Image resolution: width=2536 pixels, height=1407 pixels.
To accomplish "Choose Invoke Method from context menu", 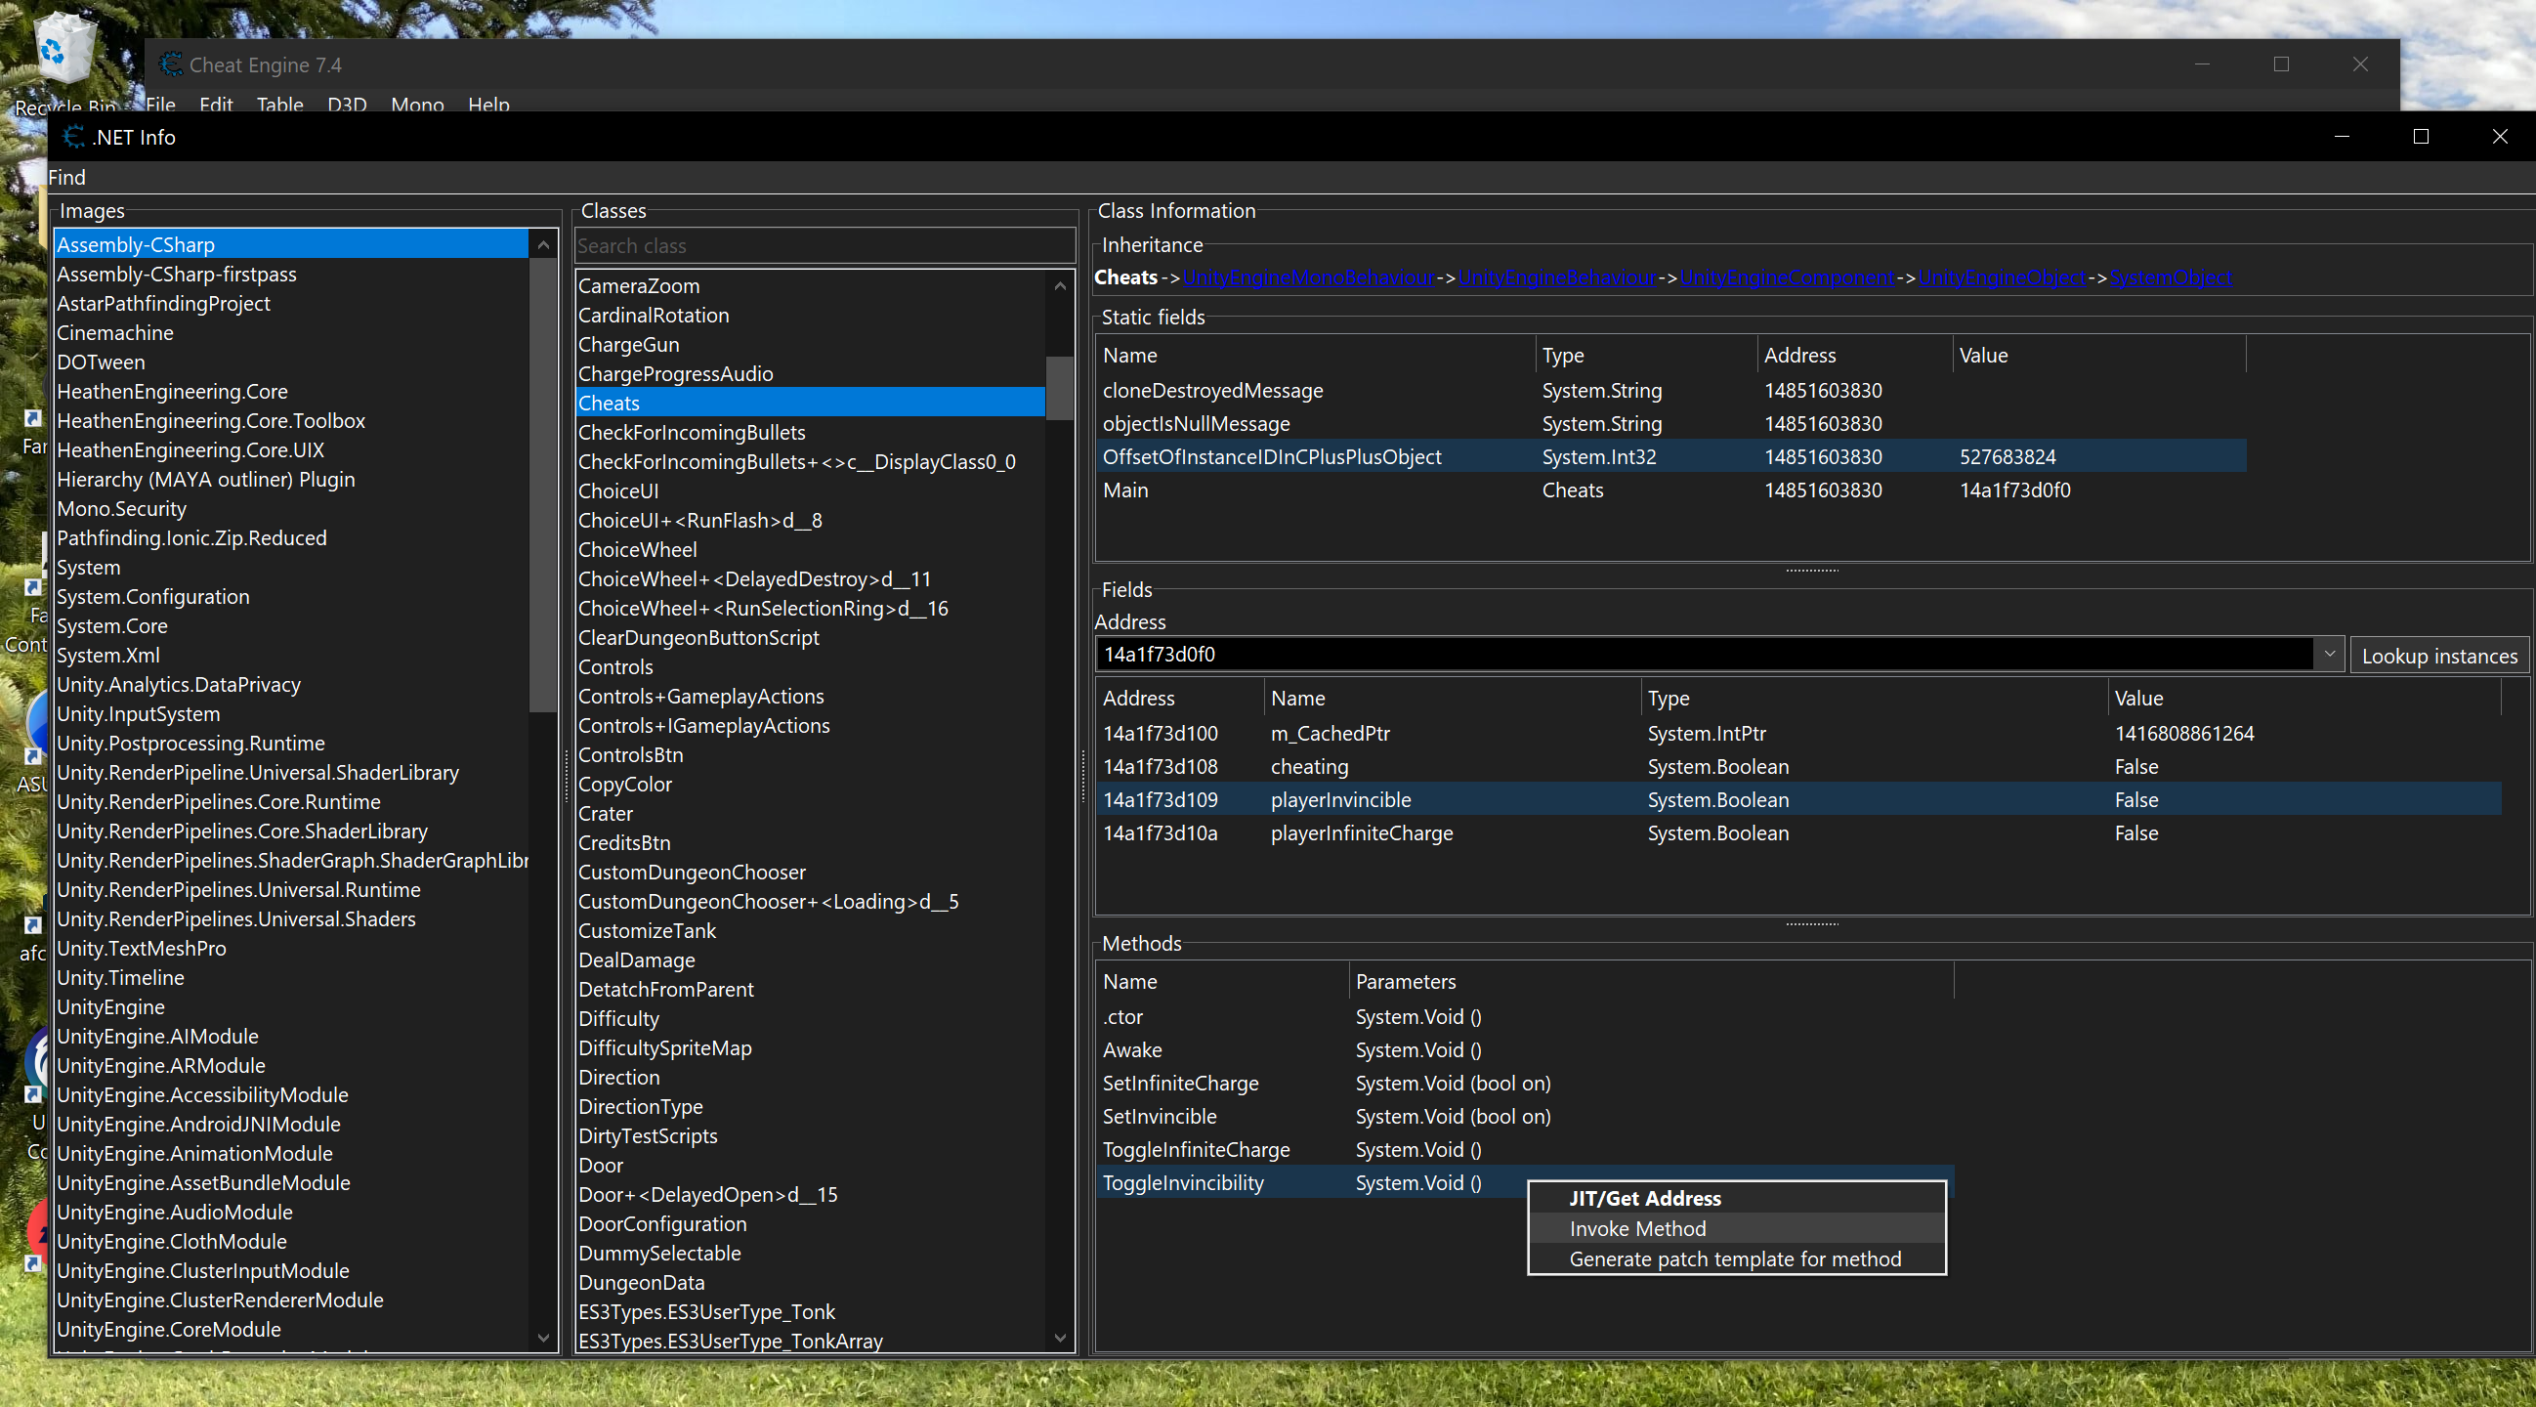I will tap(1637, 1229).
